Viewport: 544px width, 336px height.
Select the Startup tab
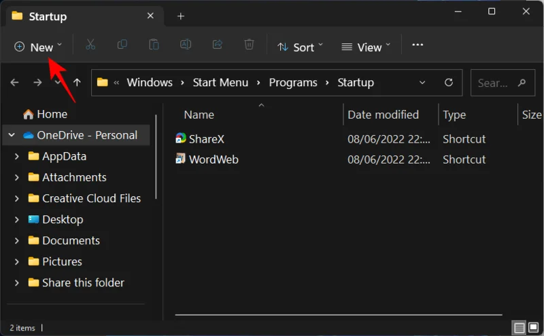[x=83, y=16]
